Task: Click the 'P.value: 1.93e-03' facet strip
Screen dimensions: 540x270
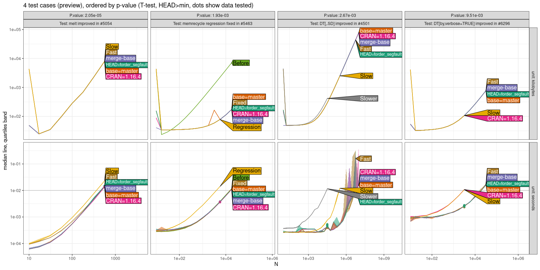Action: point(213,15)
